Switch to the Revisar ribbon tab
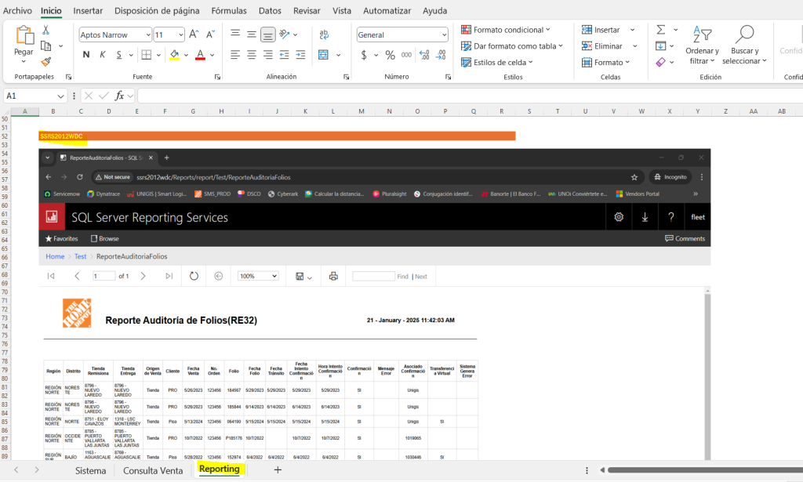This screenshot has width=803, height=482. [x=307, y=11]
